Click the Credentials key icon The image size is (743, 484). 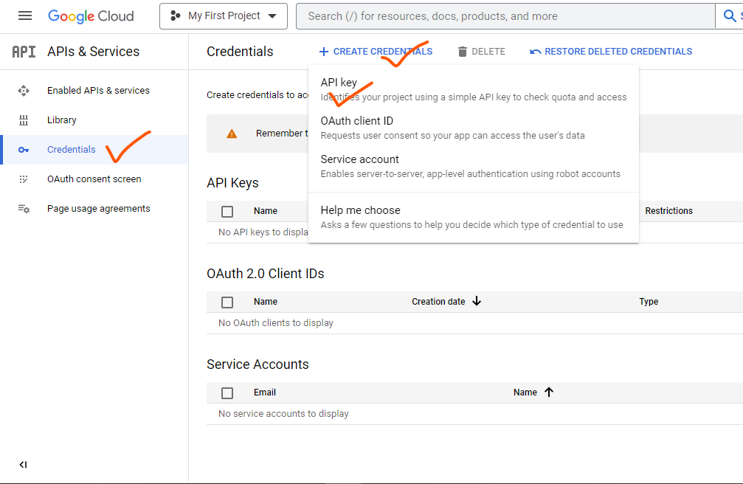(x=24, y=150)
